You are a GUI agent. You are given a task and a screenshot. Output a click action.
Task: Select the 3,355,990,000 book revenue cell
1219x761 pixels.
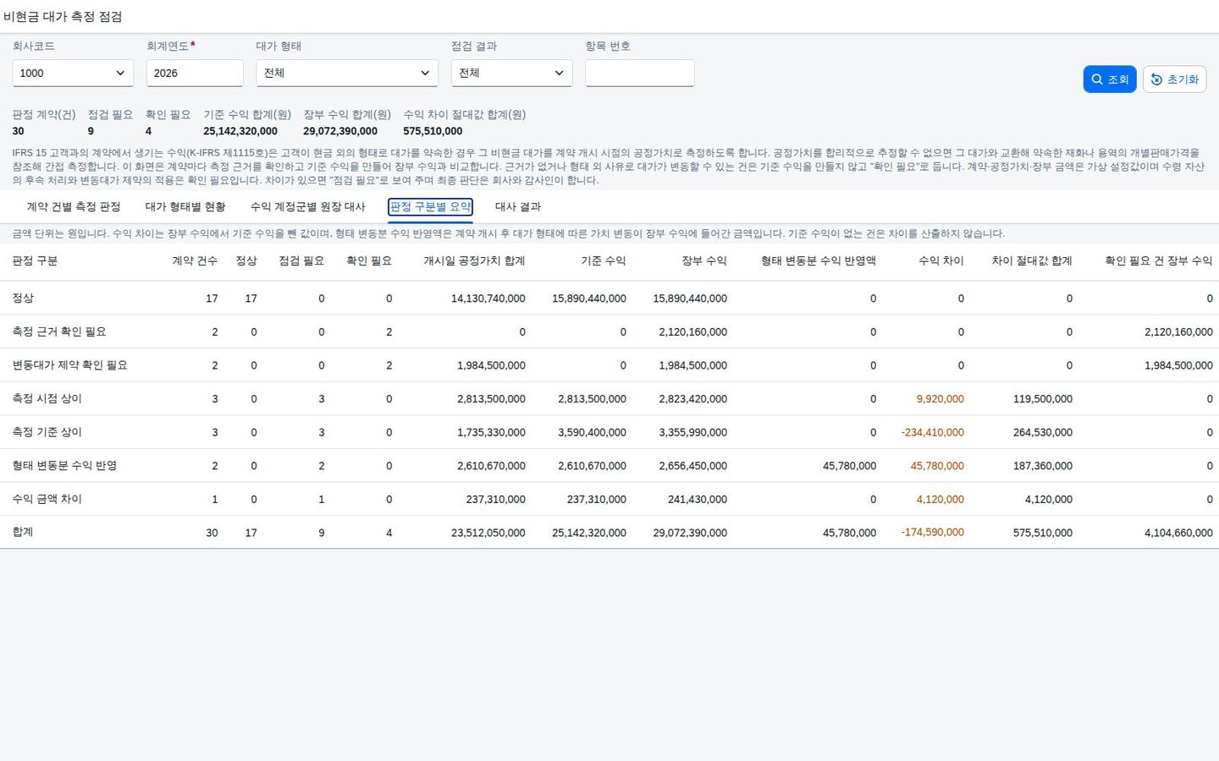tap(693, 432)
